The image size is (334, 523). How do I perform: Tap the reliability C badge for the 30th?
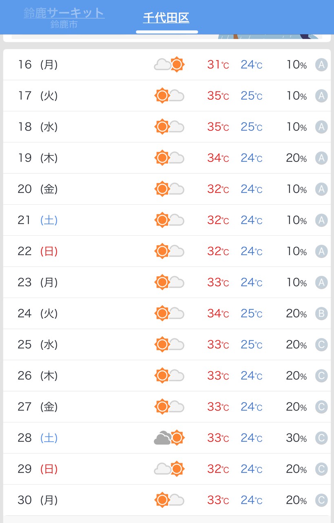[x=321, y=500]
